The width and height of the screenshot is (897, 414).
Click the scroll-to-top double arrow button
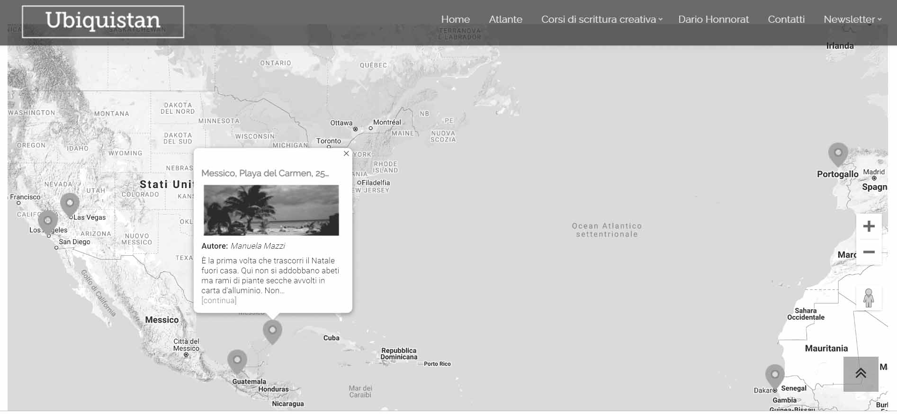click(861, 374)
